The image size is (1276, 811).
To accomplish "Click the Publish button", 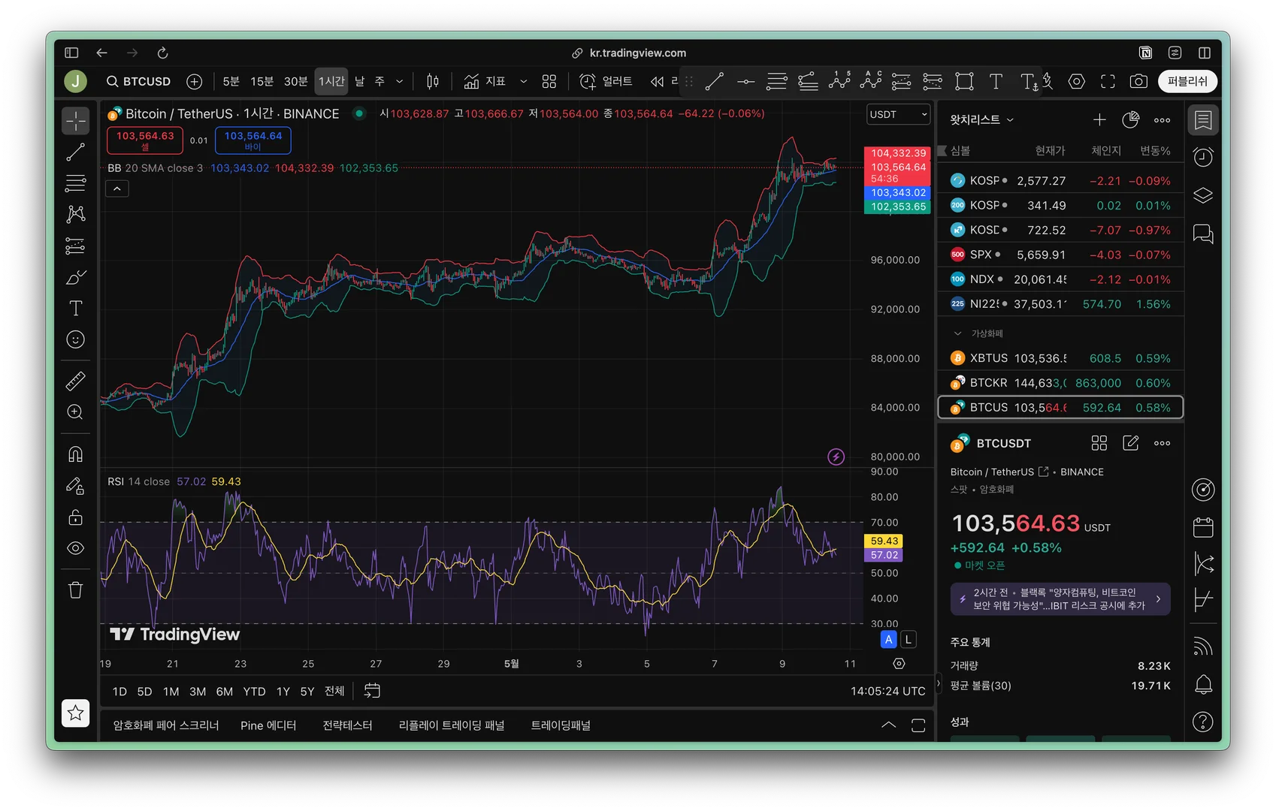I will pyautogui.click(x=1187, y=81).
